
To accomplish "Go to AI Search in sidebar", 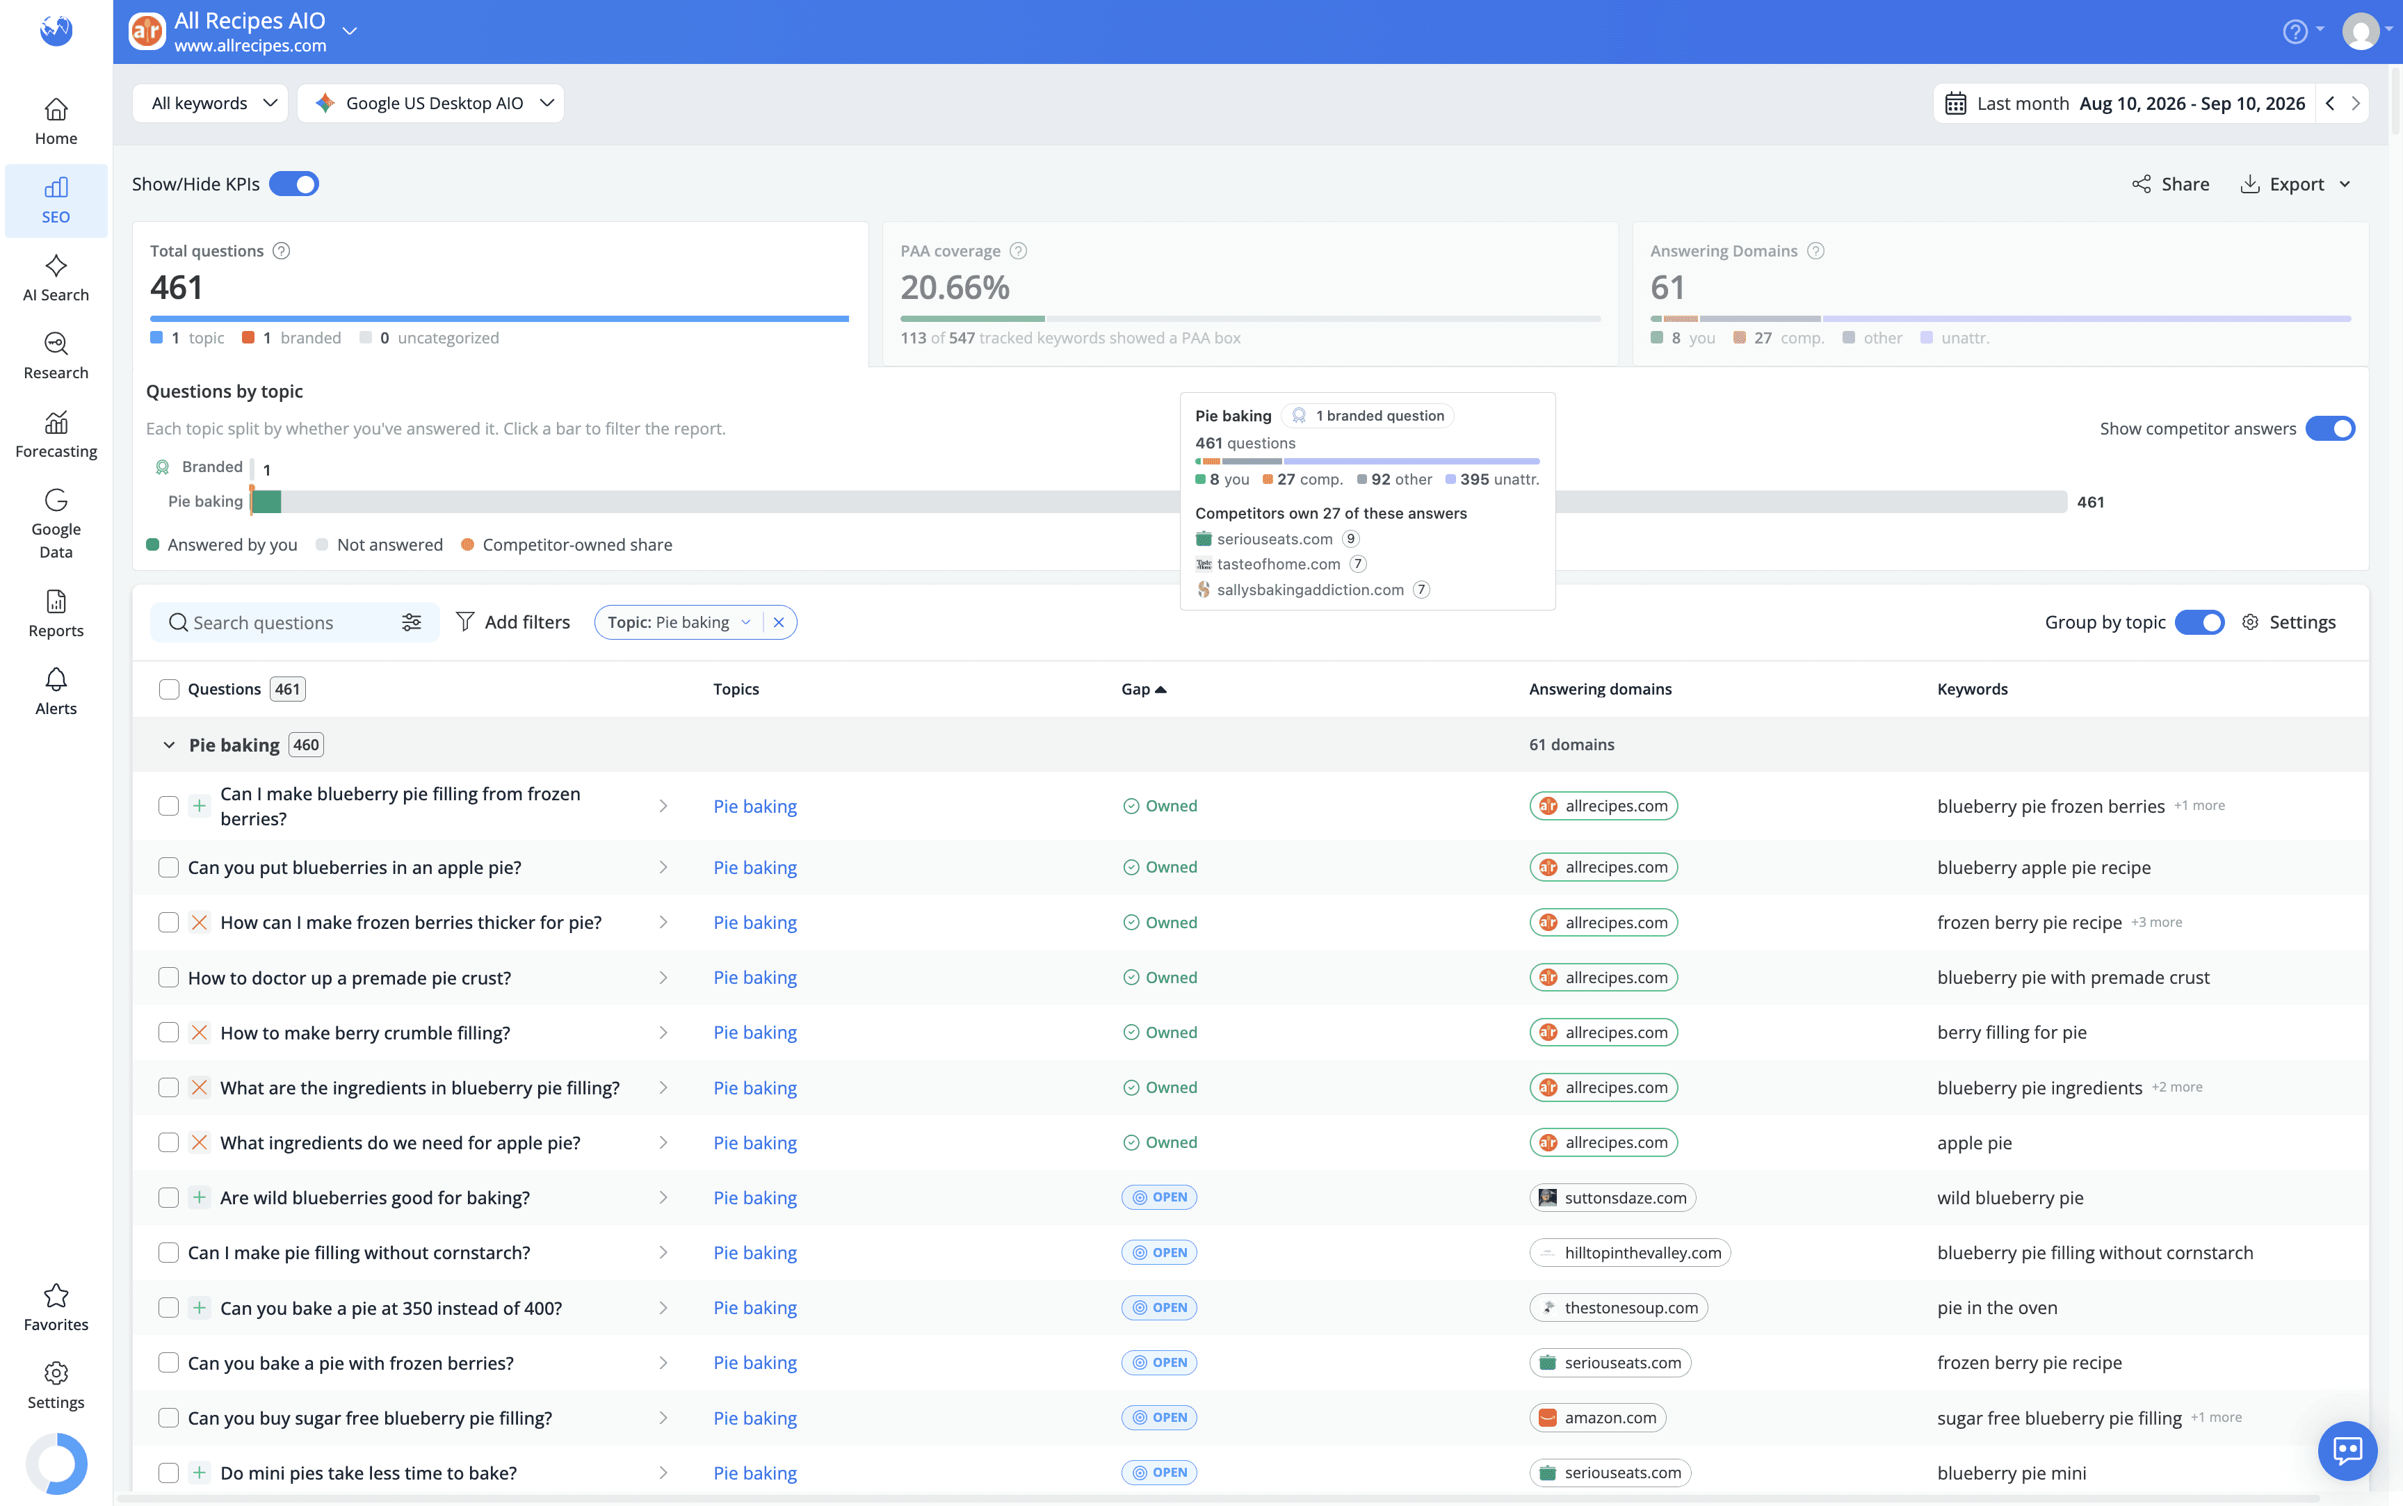I will coord(56,278).
